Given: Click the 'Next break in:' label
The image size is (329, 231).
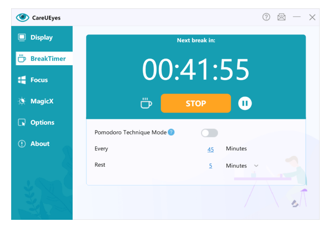Looking at the screenshot, I should (x=196, y=40).
